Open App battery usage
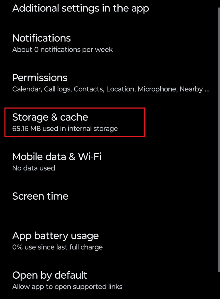Viewport: 220px width, 299px height. [x=55, y=236]
